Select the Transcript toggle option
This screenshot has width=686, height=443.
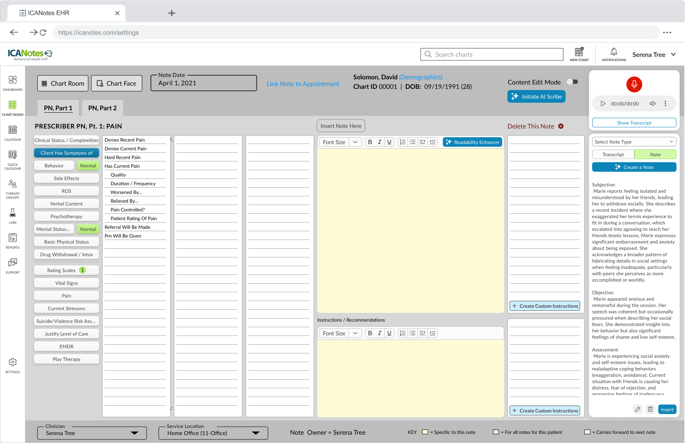(x=613, y=154)
